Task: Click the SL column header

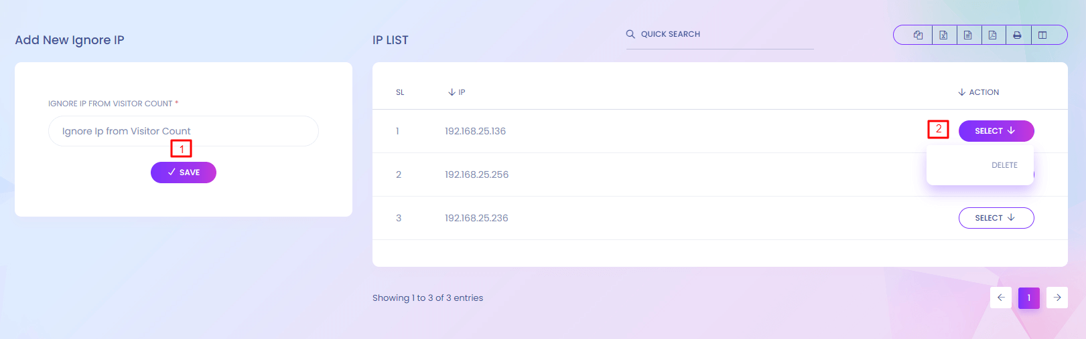Action: coord(400,92)
